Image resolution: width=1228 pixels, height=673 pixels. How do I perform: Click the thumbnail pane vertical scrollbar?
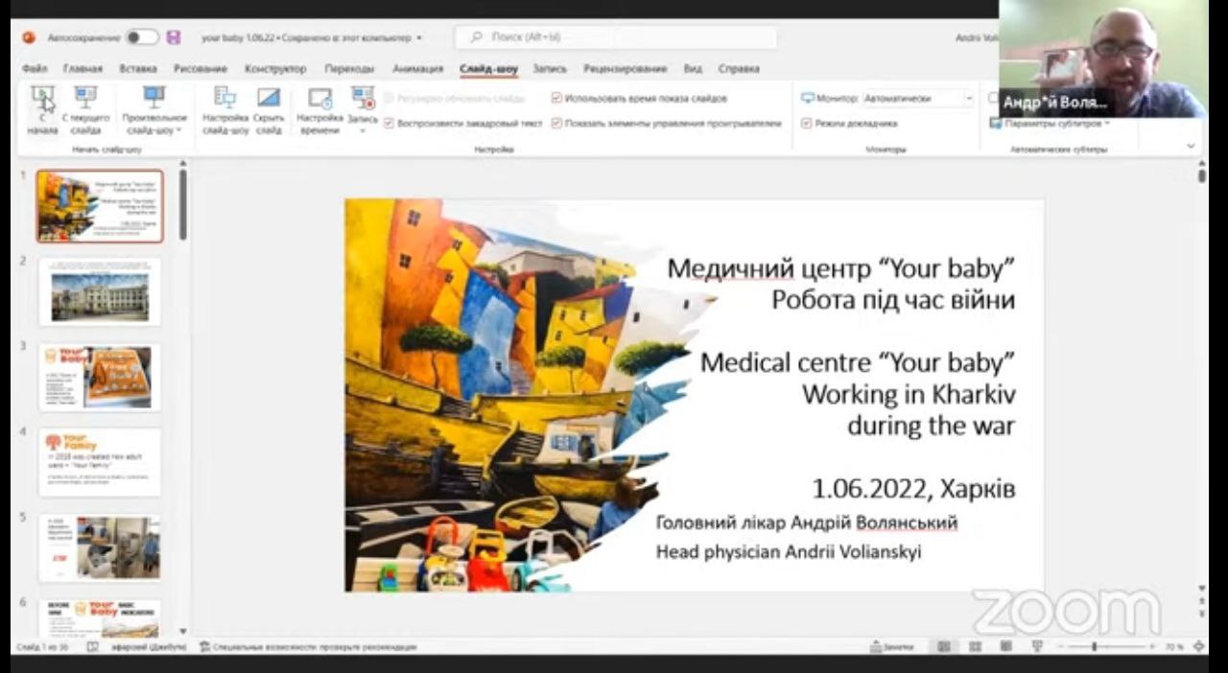click(182, 205)
